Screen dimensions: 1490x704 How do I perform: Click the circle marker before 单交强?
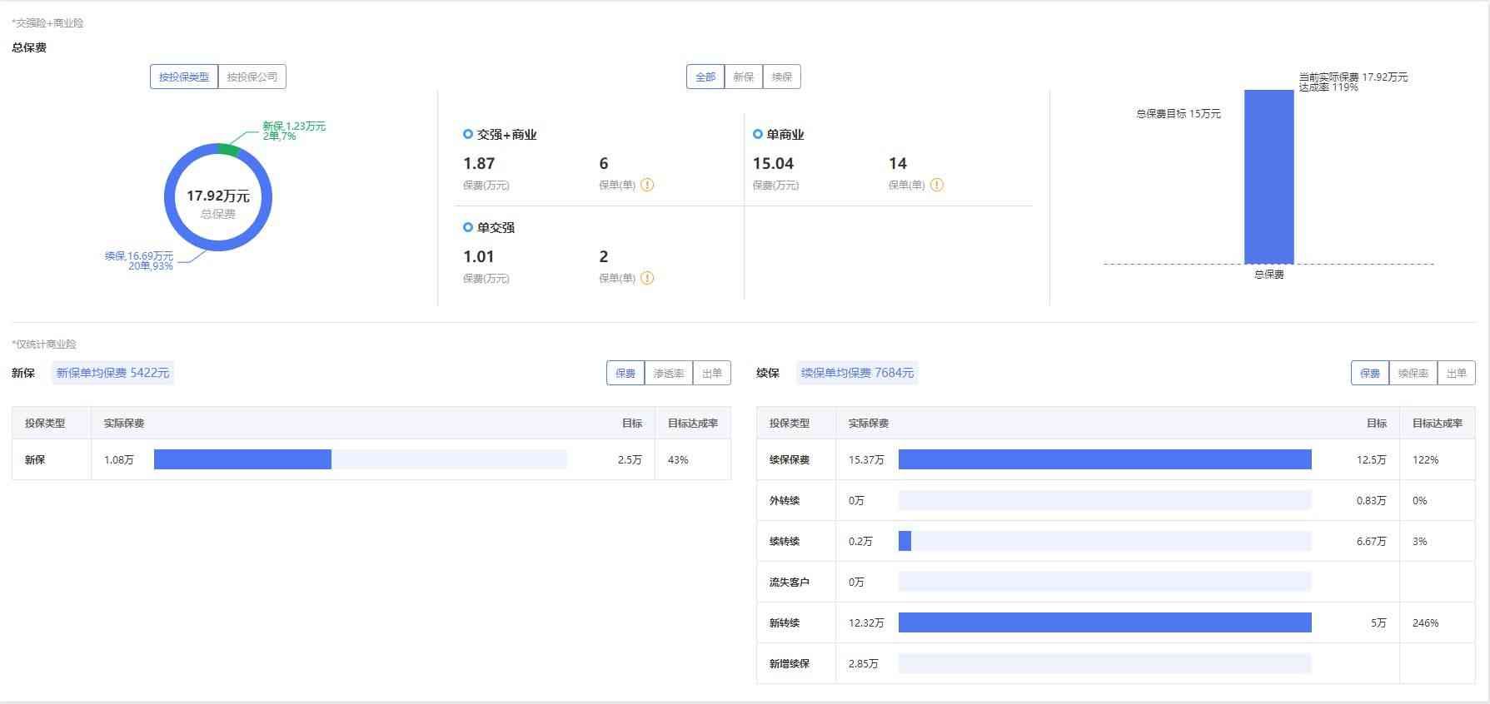(468, 227)
